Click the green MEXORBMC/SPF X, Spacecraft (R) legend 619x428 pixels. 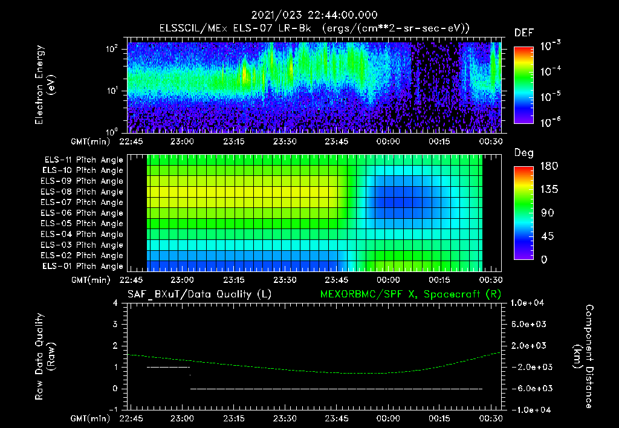click(410, 294)
